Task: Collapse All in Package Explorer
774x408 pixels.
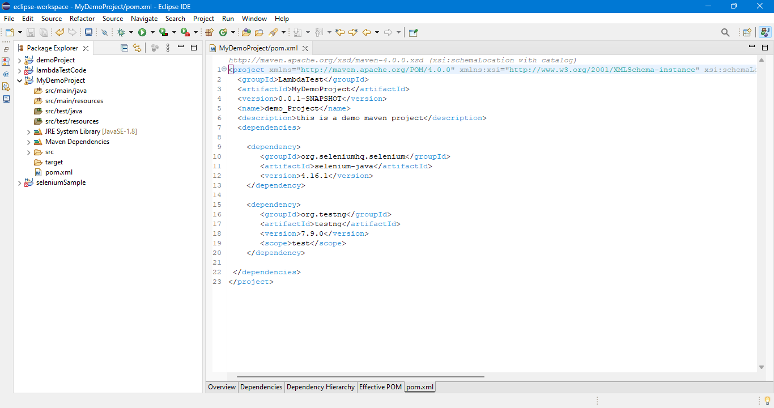Action: tap(124, 48)
